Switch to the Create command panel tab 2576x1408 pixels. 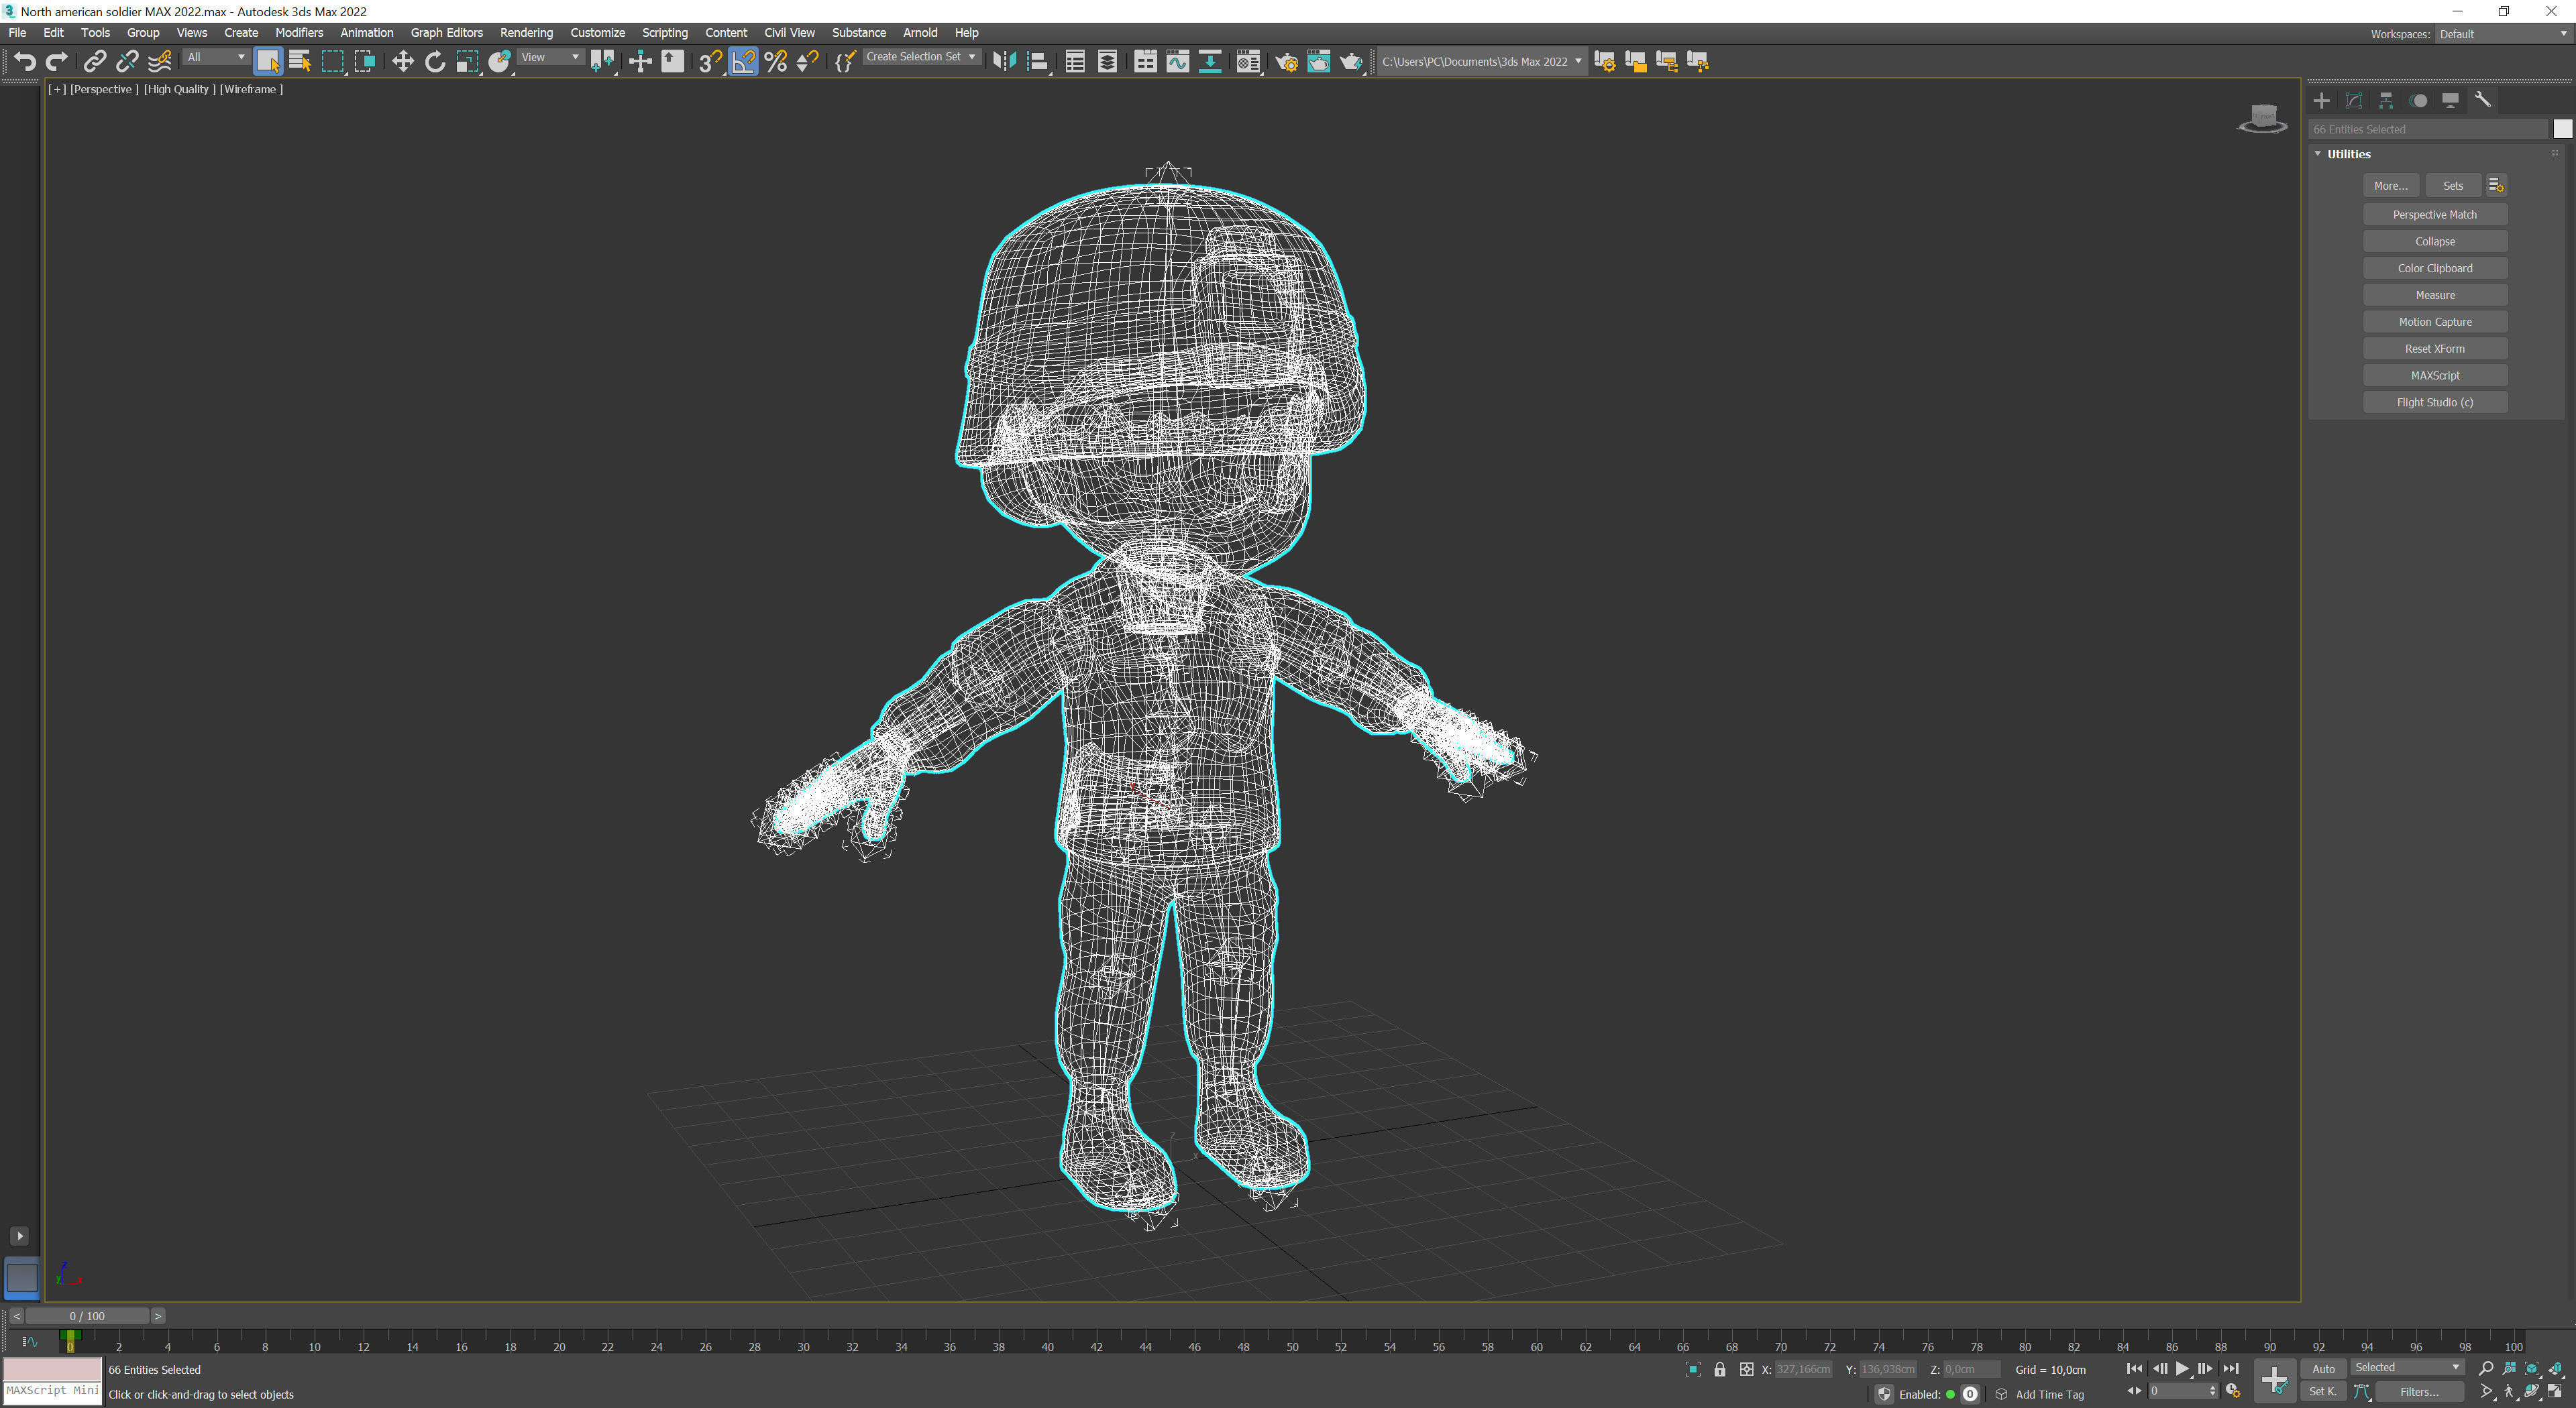[x=2322, y=100]
